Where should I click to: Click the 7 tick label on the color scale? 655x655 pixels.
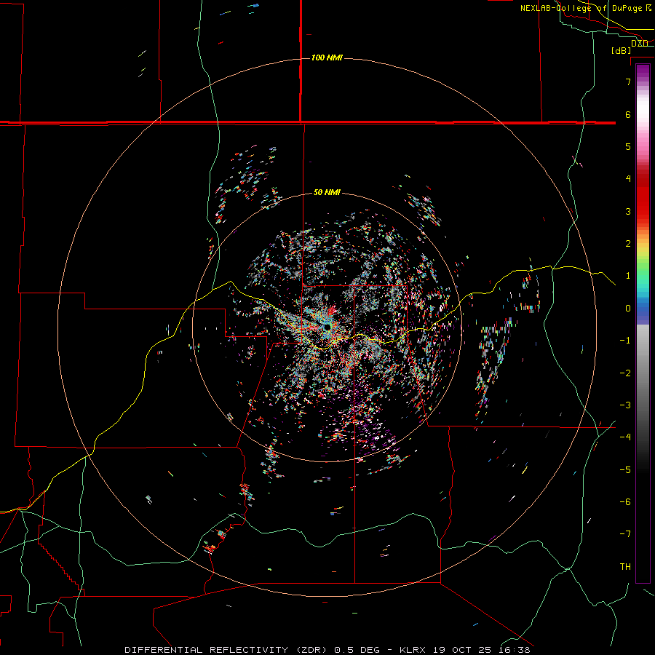(x=628, y=82)
